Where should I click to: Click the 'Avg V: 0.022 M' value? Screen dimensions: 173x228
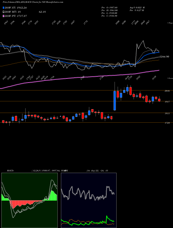[x=137, y=7]
